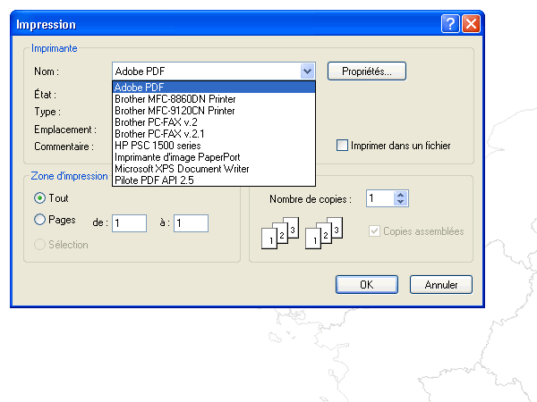Toggle the Copies assemblées checkbox
Viewport: 537px width, 402px height.
374,231
